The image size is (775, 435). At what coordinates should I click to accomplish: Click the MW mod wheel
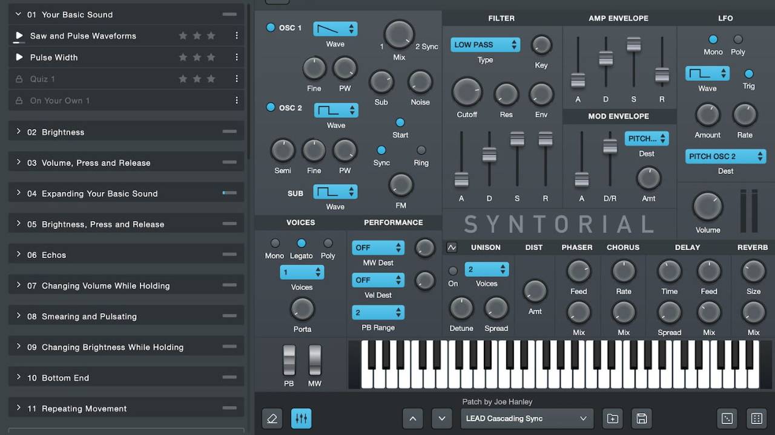click(x=315, y=361)
